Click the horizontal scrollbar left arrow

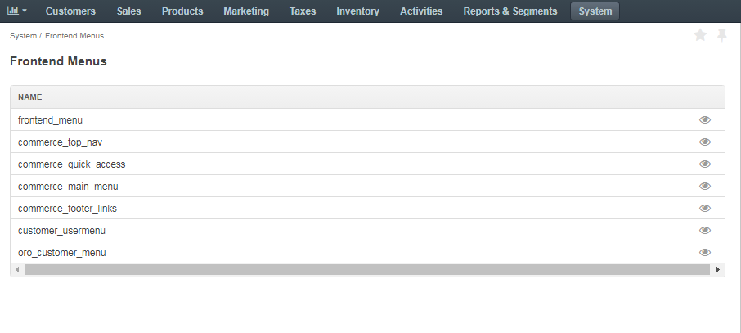pyautogui.click(x=17, y=270)
